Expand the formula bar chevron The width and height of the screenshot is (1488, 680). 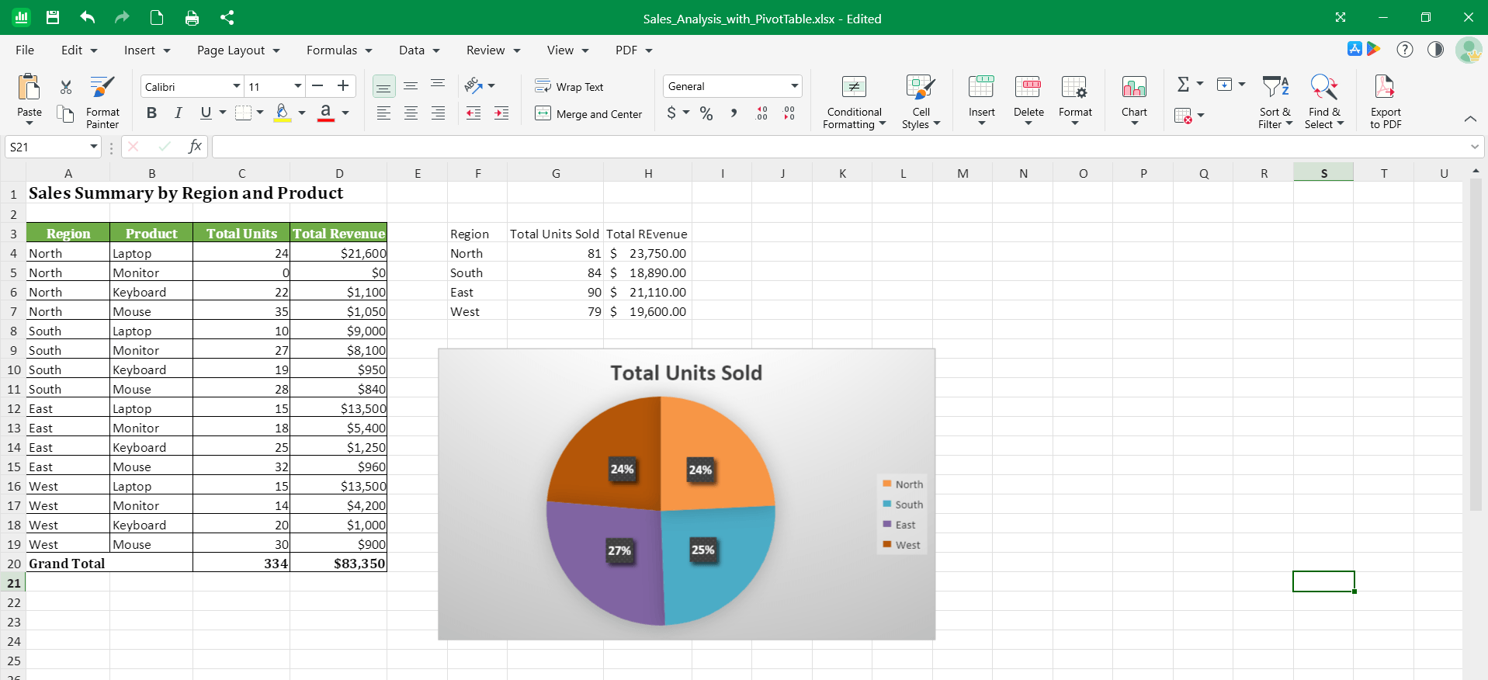(x=1474, y=147)
